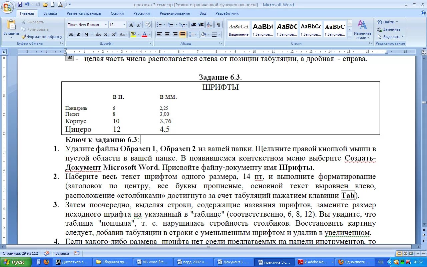Open the Рассылки tab
Viewport: 427px width, 267px height.
coord(142,13)
